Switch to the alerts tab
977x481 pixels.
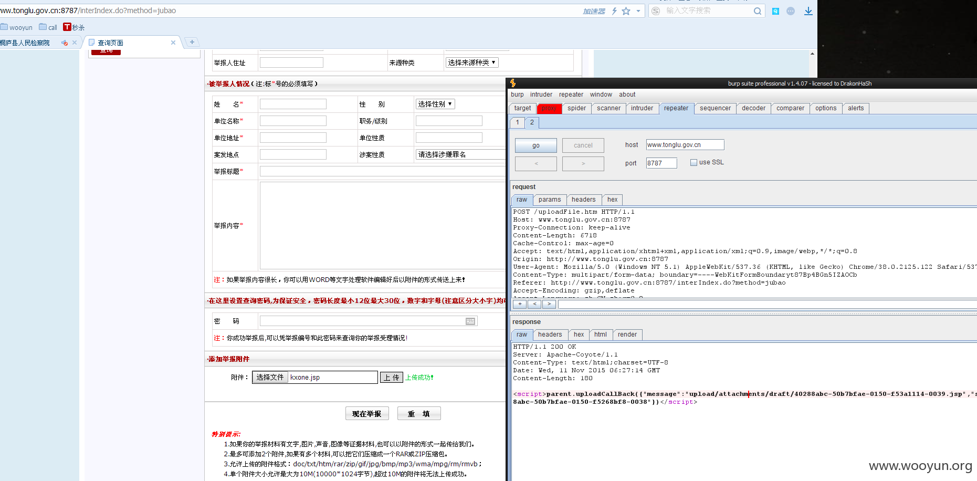click(x=856, y=108)
